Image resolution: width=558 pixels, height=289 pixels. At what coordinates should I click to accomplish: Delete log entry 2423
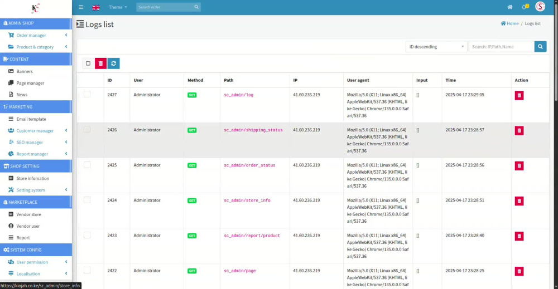tap(519, 236)
